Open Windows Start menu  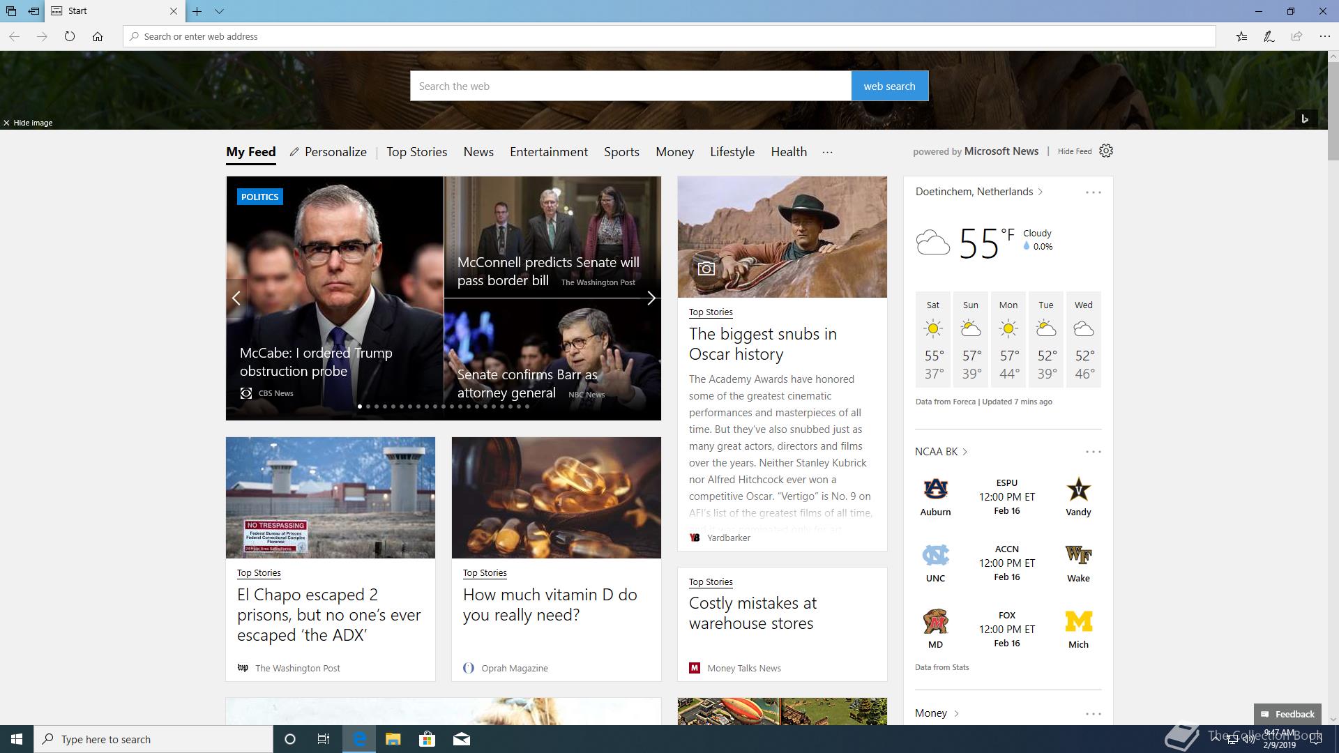[17, 739]
